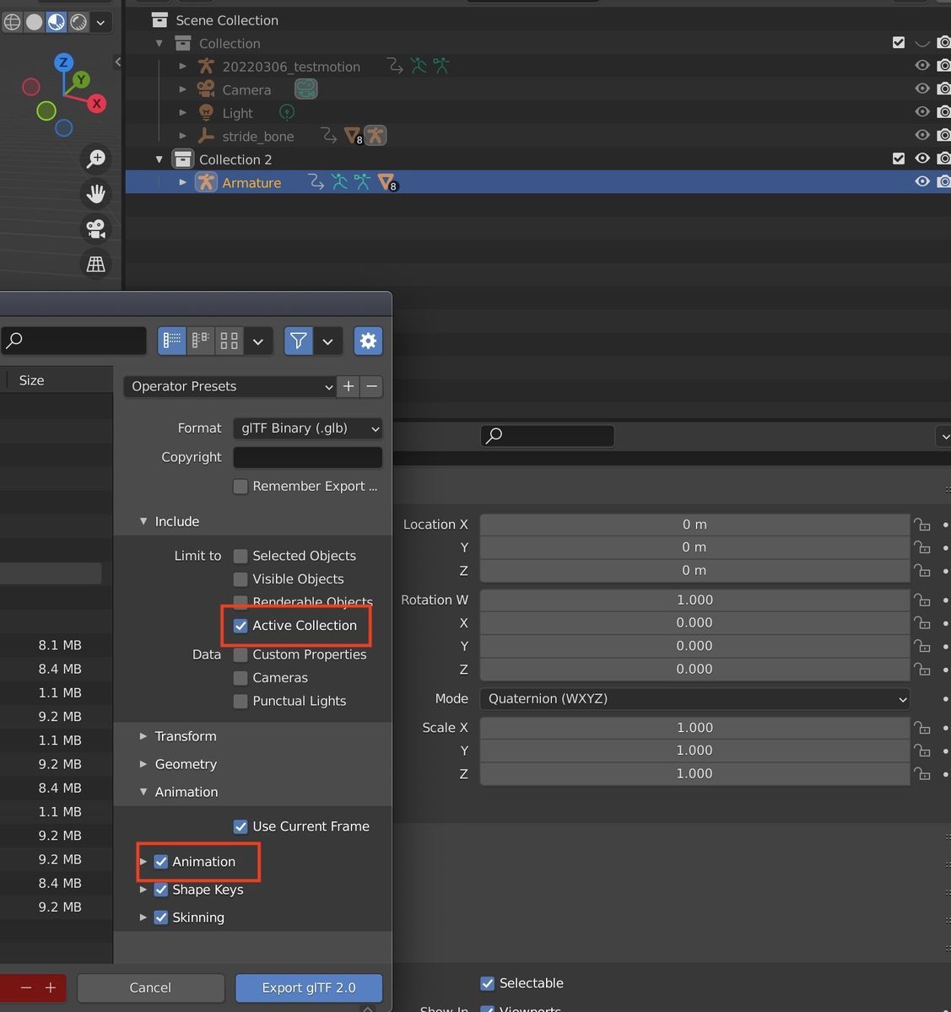Expand the Transform export section
The width and height of the screenshot is (951, 1012).
[143, 735]
